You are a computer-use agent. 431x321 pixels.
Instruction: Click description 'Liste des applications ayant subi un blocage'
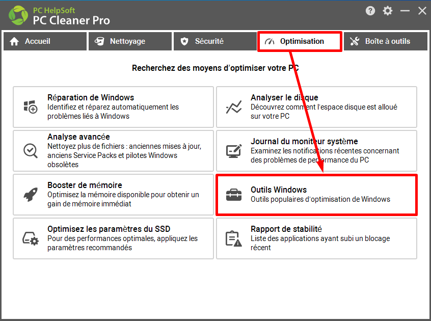coord(320,243)
